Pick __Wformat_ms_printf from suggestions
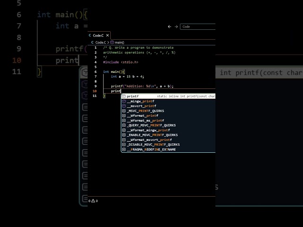This screenshot has width=303, height=227. click(168, 121)
